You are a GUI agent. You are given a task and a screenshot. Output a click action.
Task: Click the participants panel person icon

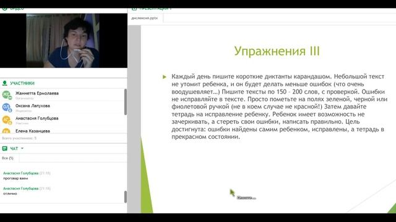(x=4, y=83)
